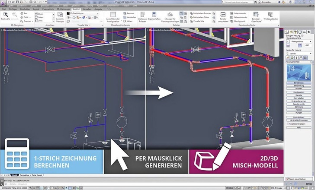Switch to the Perspektive layout tab

[24, 175]
